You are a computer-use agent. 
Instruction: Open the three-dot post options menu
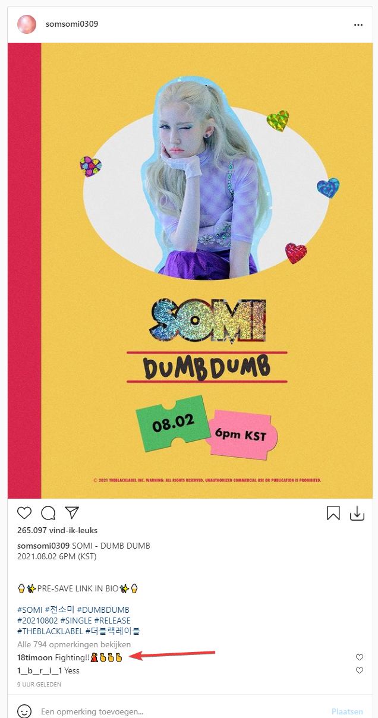pyautogui.click(x=358, y=25)
